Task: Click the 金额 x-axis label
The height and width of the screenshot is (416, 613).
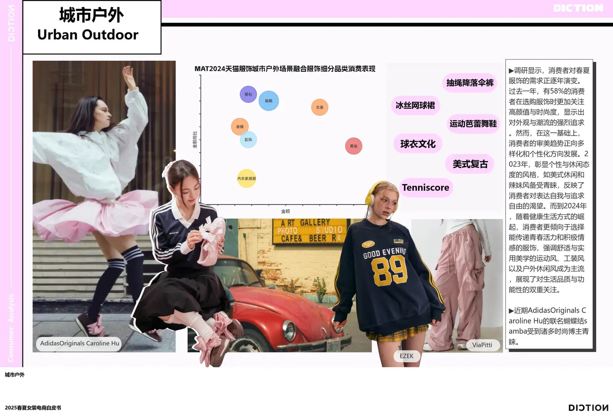Action: click(285, 211)
